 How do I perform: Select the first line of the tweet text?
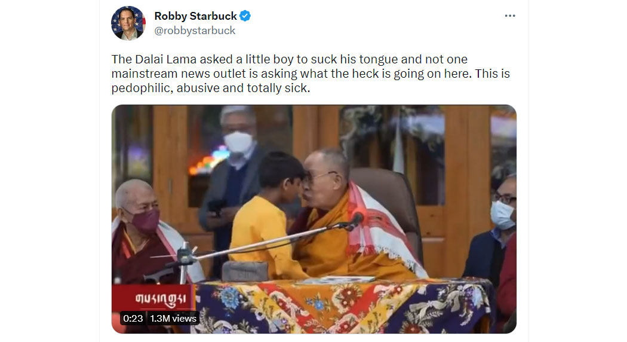point(290,59)
